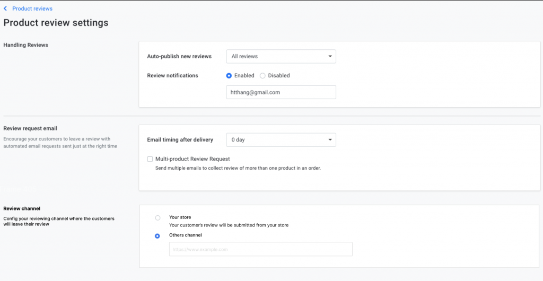Choose the Others channel radio option
Screen dimensions: 543x281
(157, 236)
